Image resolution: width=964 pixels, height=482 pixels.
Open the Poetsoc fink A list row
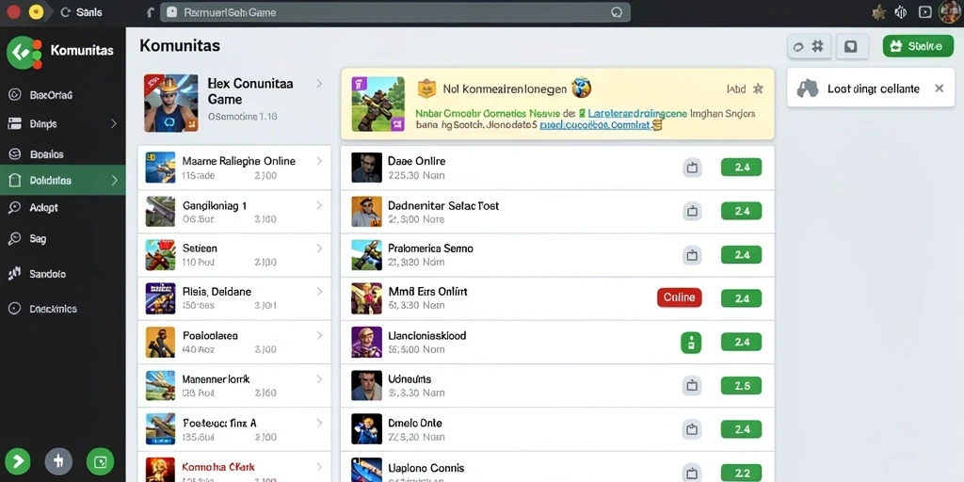[x=234, y=429]
